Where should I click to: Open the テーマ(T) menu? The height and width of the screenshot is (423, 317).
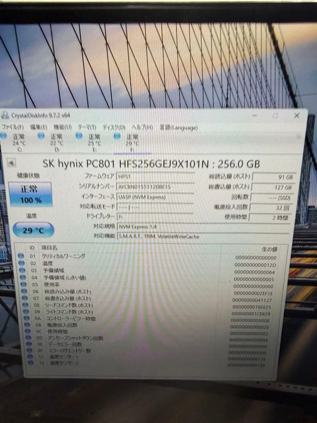[87, 127]
